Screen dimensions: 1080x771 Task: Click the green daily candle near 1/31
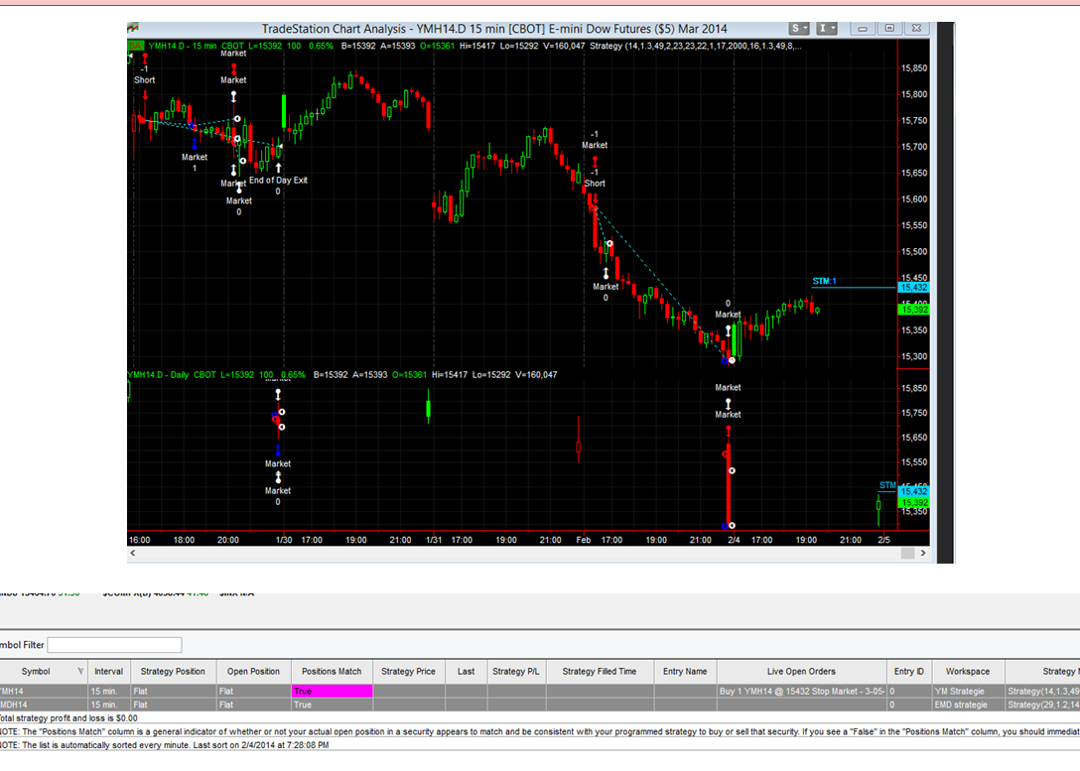point(429,406)
